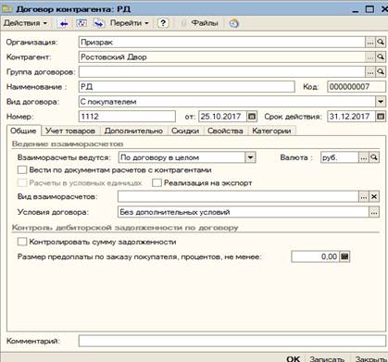Toggle the Расчеты в условных единицах checkbox
Viewport: 388px width, 362px height.
click(x=22, y=182)
